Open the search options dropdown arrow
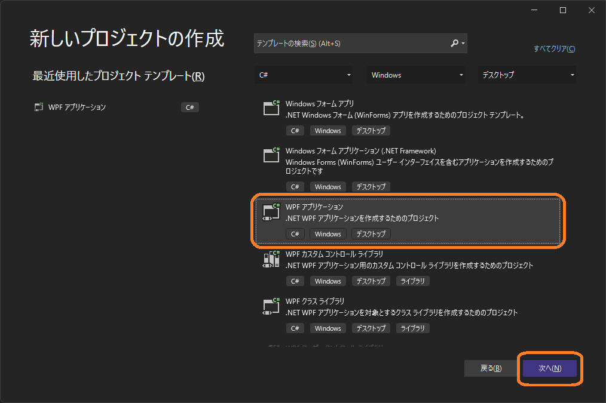Screen dimensions: 606x403 [x=463, y=43]
